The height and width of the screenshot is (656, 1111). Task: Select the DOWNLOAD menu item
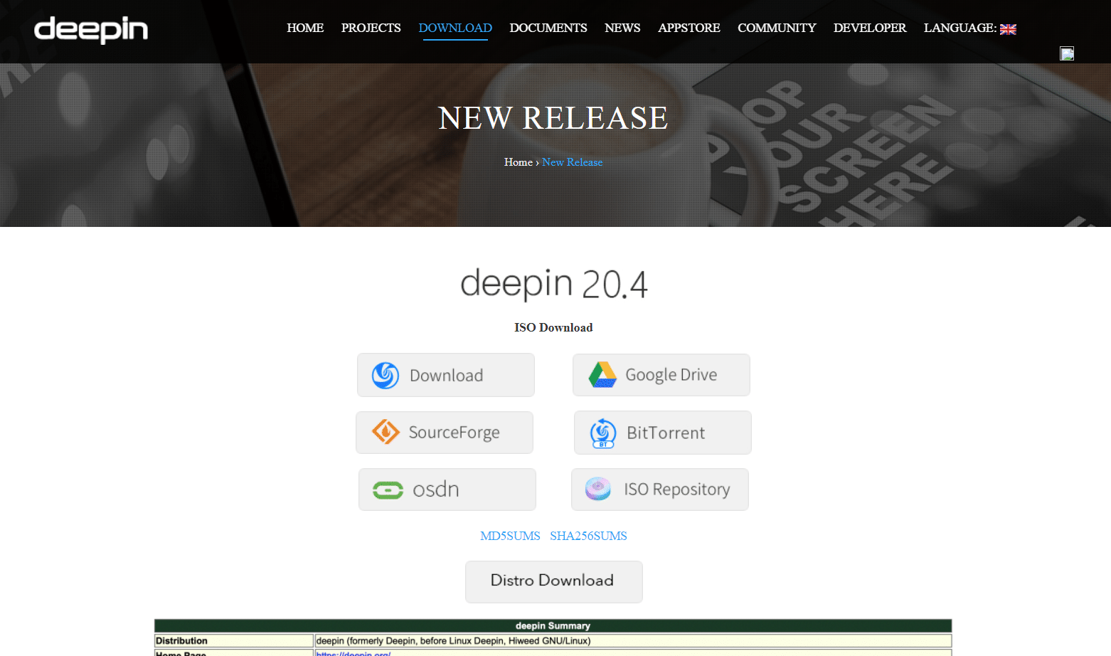pos(455,28)
